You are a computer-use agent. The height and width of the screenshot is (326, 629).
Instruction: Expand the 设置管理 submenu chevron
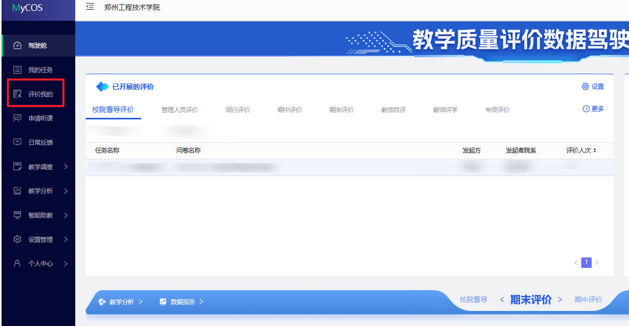pos(66,239)
